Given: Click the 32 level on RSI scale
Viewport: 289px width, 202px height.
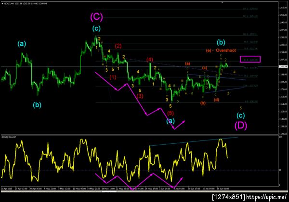Looking at the screenshot, I should tap(280, 170).
